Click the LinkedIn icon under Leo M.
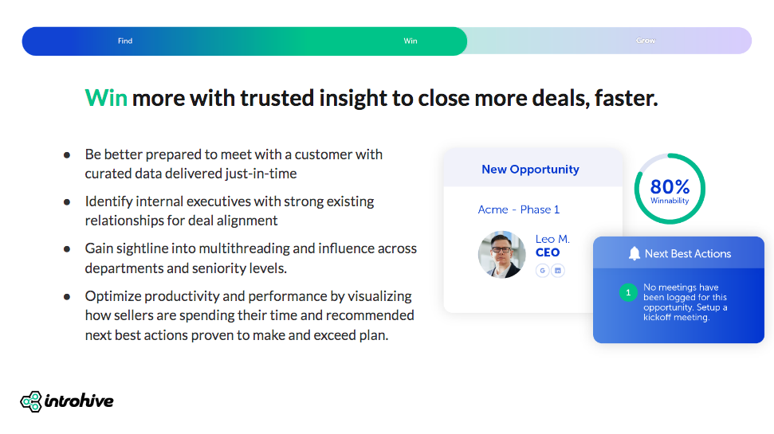Image resolution: width=774 pixels, height=434 pixels. [x=558, y=271]
